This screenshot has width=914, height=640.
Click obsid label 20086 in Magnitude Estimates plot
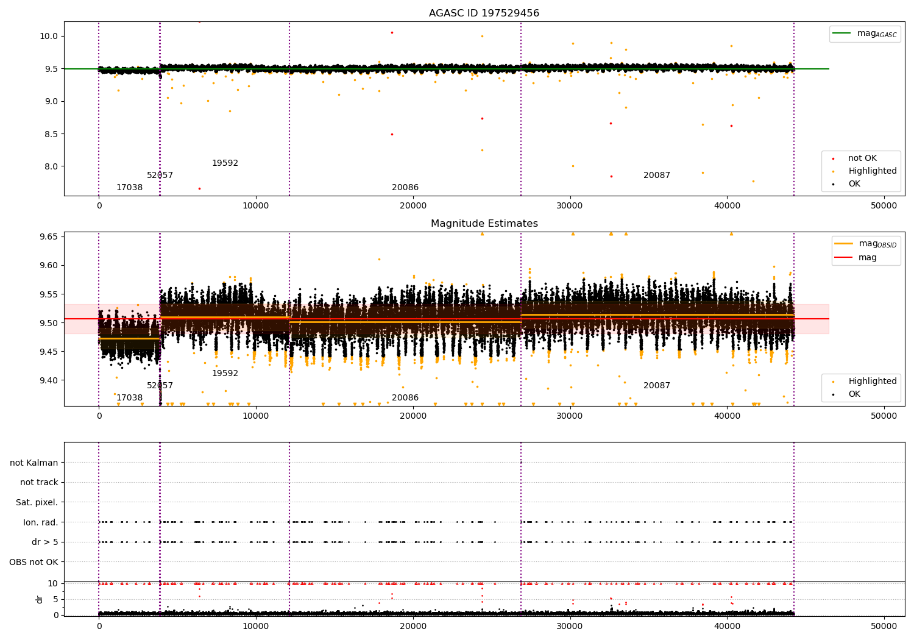point(405,398)
